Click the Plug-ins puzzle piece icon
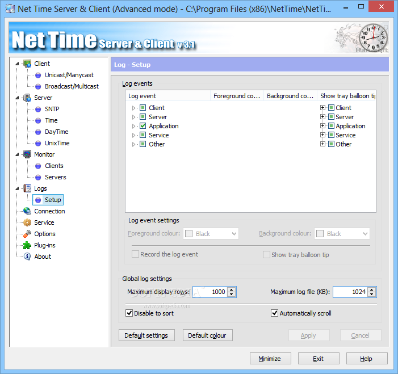The height and width of the screenshot is (374, 398). pyautogui.click(x=27, y=245)
